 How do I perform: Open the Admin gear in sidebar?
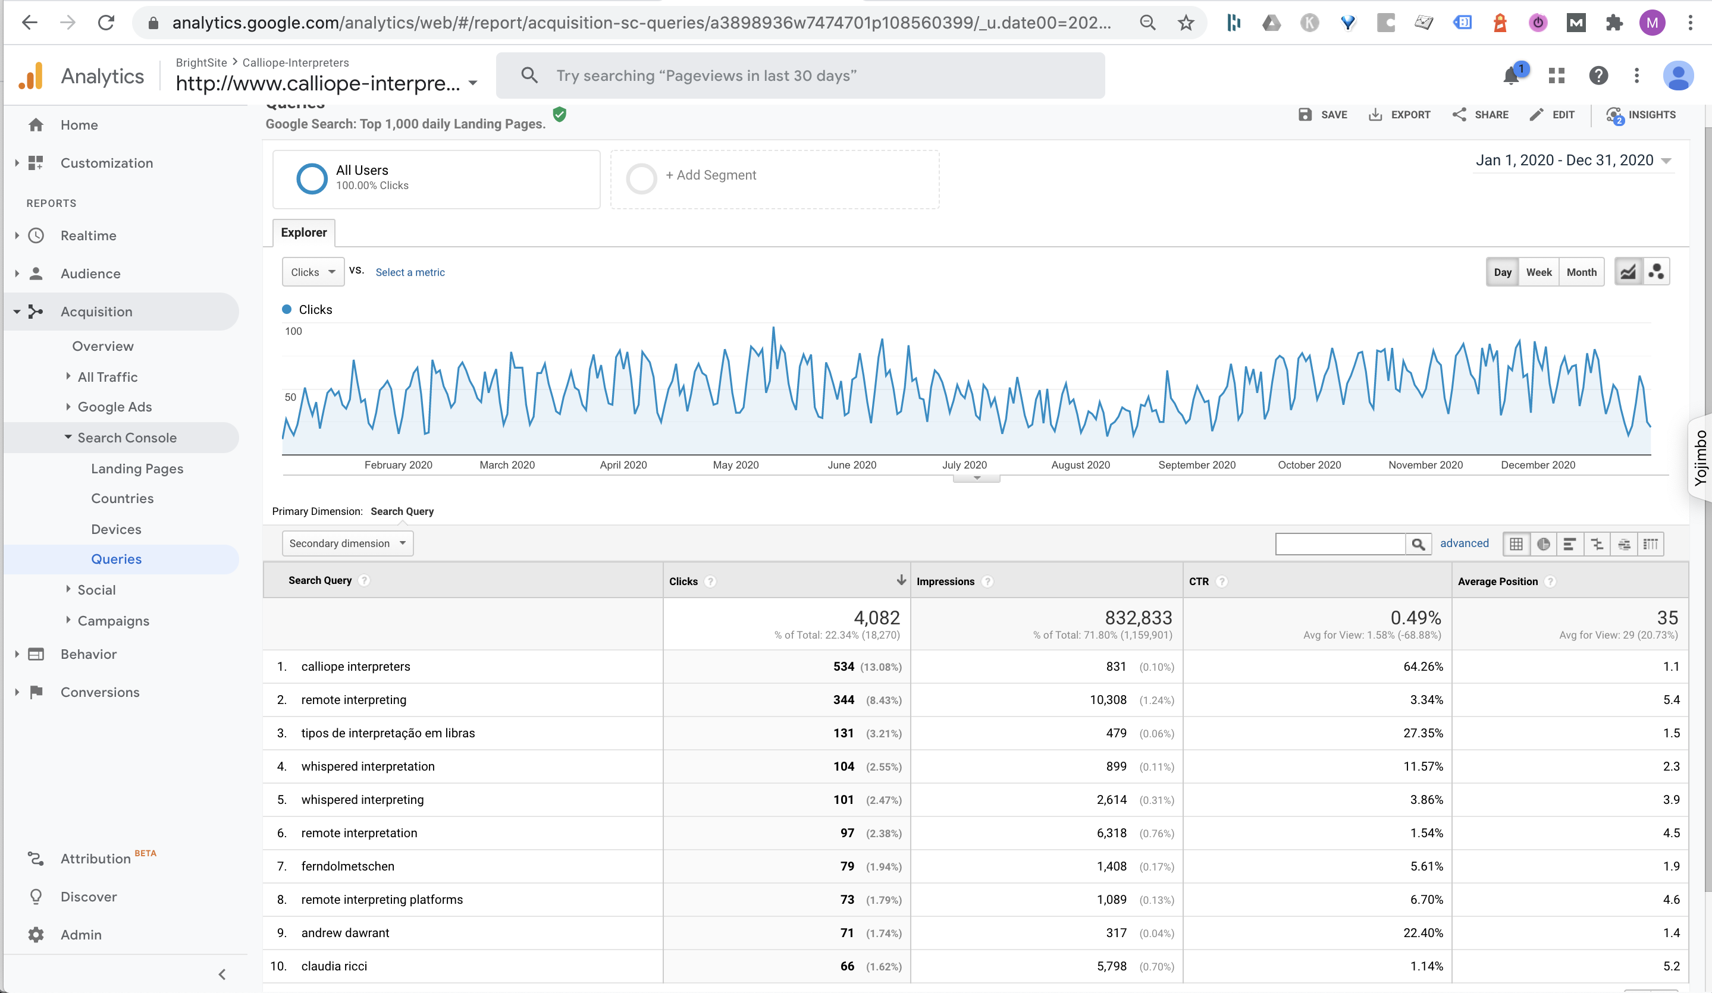[x=36, y=935]
